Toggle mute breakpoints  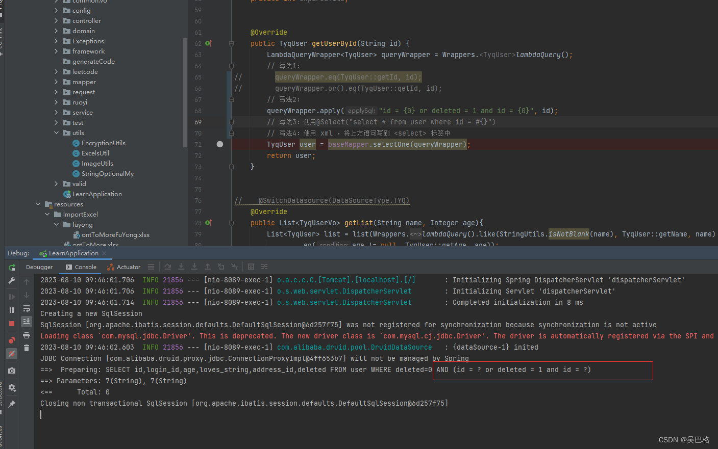click(12, 354)
